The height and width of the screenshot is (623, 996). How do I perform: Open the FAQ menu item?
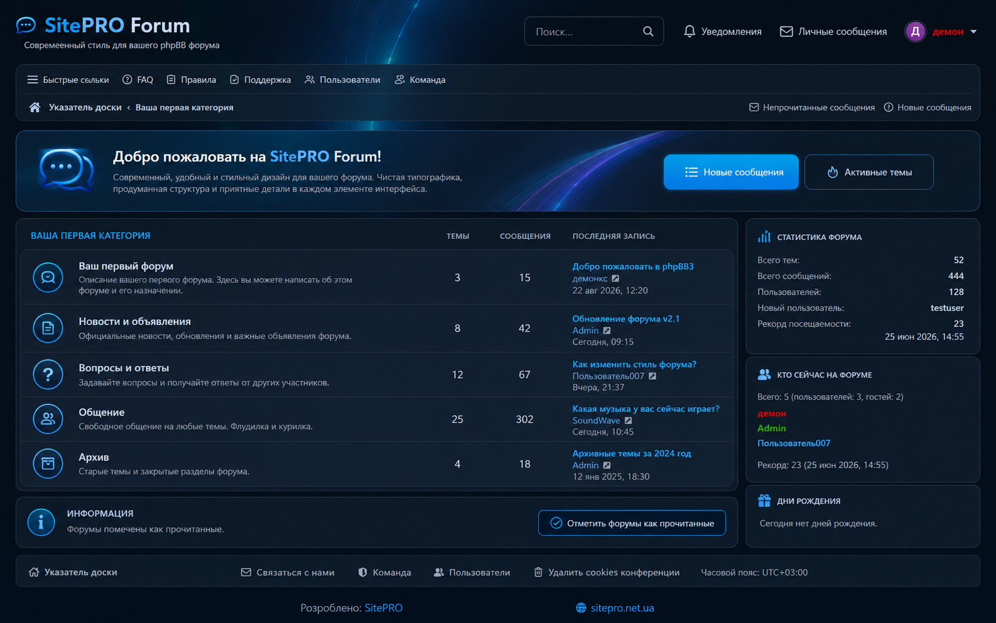[x=138, y=80]
